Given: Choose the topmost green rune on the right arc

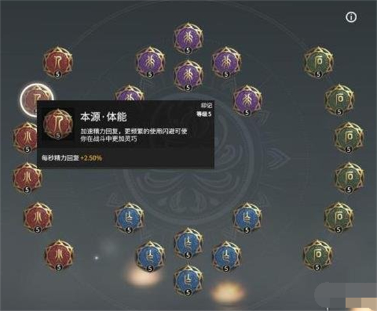Looking at the screenshot, I should [319, 62].
